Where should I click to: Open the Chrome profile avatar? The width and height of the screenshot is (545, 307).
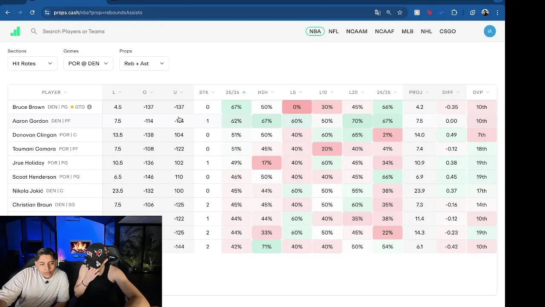pos(485,12)
